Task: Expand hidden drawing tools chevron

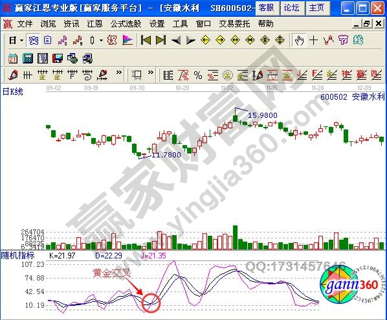Action: click(x=119, y=73)
